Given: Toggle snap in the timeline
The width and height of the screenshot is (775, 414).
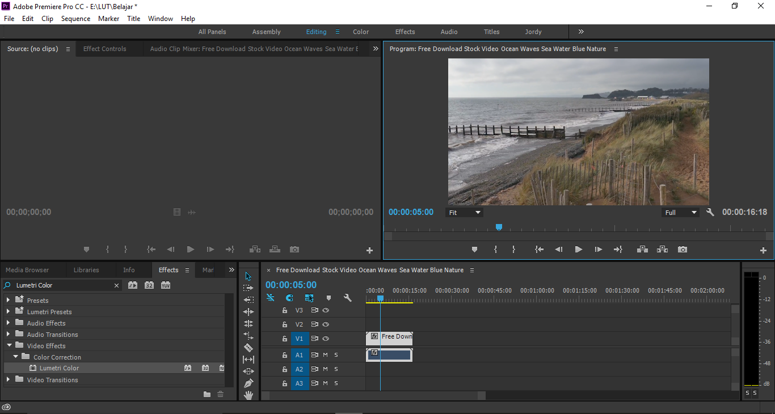Looking at the screenshot, I should tap(289, 298).
